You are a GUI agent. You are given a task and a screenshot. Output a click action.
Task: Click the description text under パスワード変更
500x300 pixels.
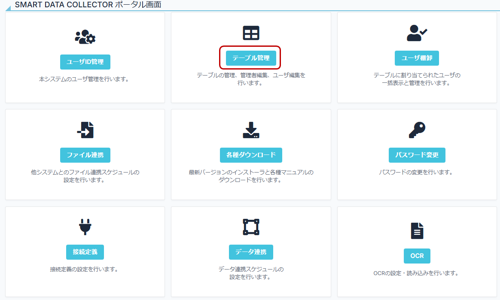tap(417, 172)
